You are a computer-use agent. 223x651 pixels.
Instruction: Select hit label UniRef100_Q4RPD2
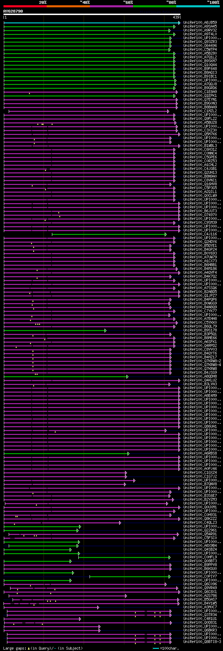pos(200,346)
